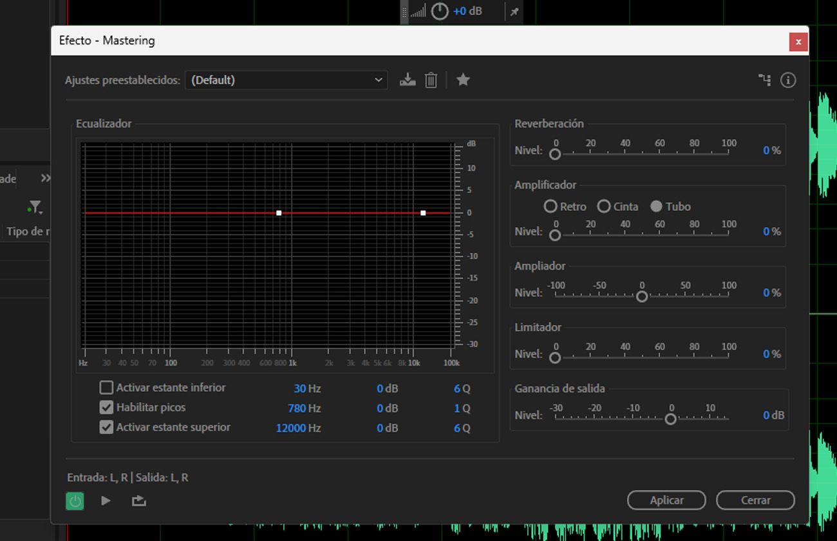Select the Retro amplifier mode
This screenshot has height=541, width=837.
coord(550,206)
